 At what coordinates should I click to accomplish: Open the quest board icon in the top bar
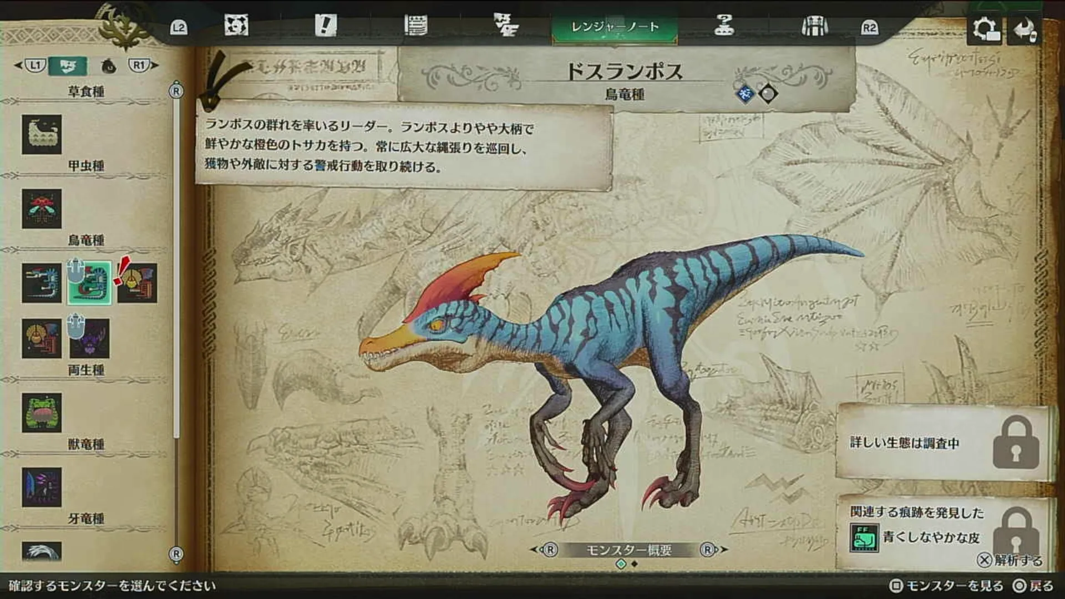(237, 26)
